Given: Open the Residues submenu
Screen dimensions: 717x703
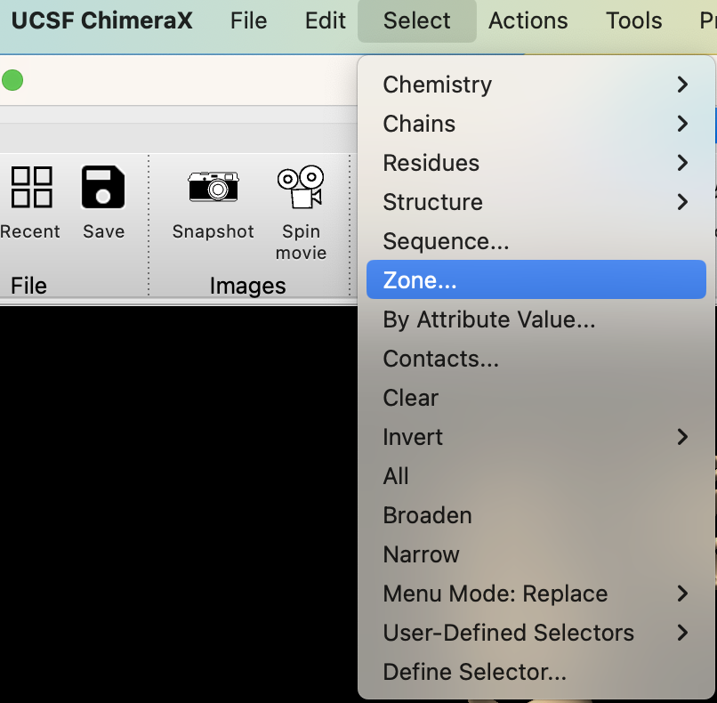Looking at the screenshot, I should pyautogui.click(x=536, y=163).
